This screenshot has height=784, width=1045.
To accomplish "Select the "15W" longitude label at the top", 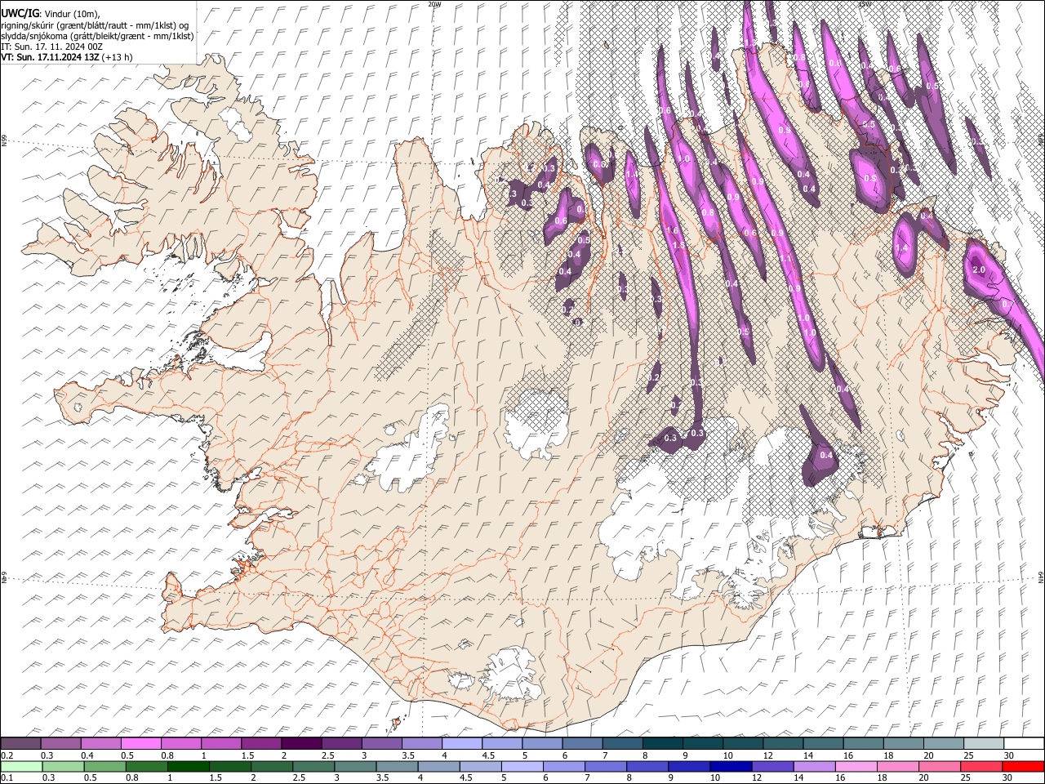I will click(865, 4).
